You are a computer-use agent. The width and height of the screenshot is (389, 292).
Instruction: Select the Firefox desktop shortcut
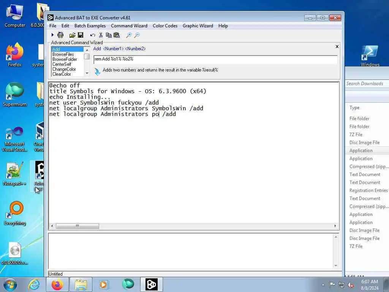pyautogui.click(x=15, y=55)
